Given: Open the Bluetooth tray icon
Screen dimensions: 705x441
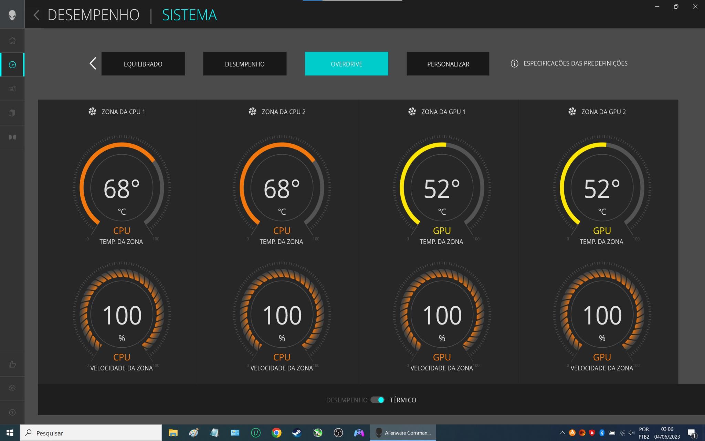Looking at the screenshot, I should pyautogui.click(x=602, y=433).
